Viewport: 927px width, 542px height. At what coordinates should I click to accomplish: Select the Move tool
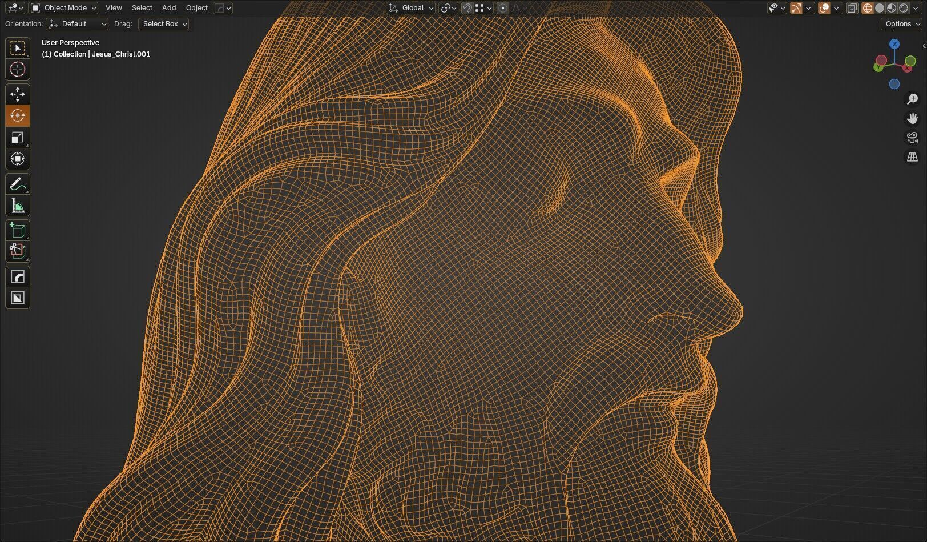(x=18, y=94)
